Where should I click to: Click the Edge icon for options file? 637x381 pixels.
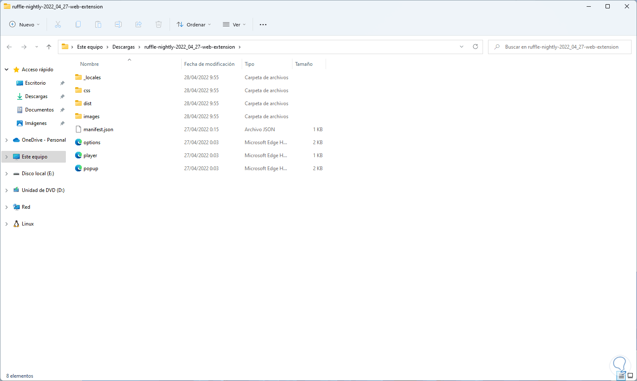[x=78, y=142]
